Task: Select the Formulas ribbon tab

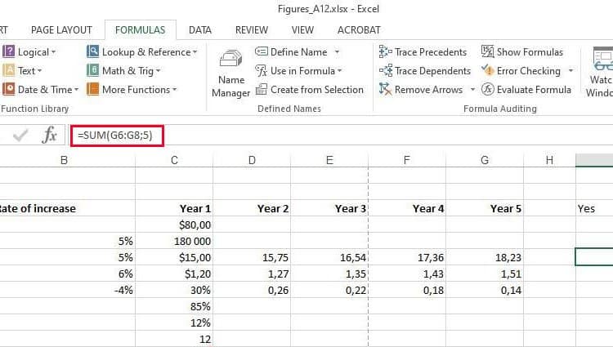Action: point(141,30)
